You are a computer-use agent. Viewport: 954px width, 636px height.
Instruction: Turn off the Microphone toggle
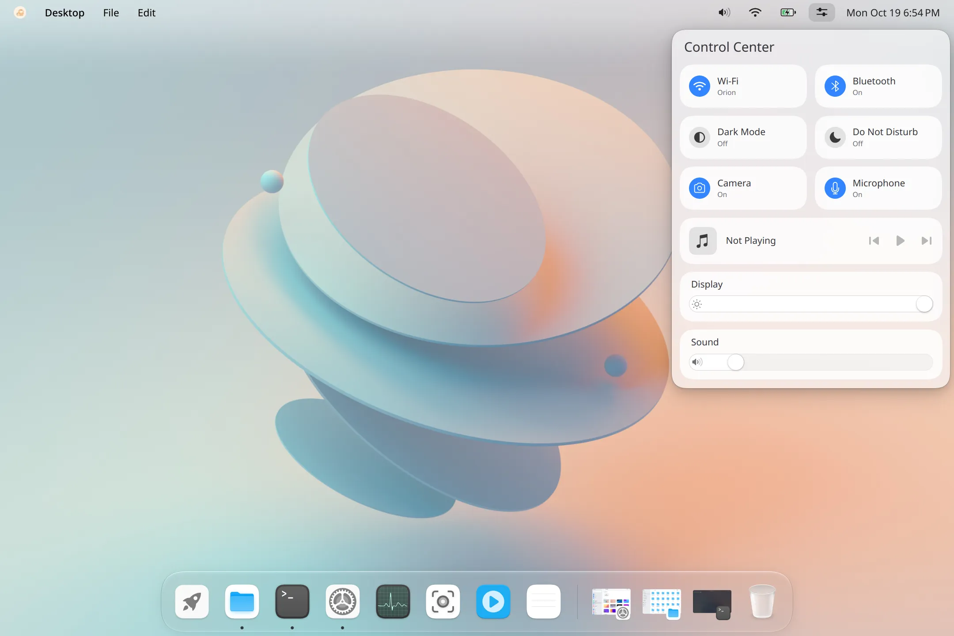point(878,188)
